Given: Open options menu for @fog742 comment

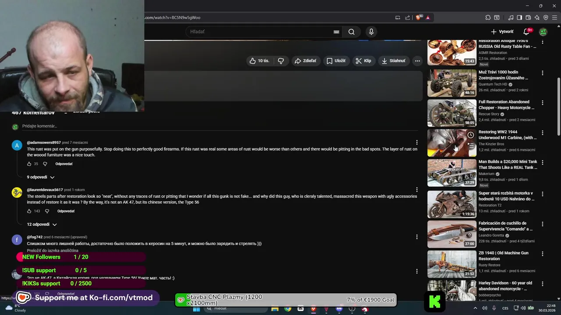Looking at the screenshot, I should [x=417, y=237].
